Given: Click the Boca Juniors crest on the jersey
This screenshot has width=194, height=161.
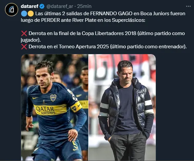Looking at the screenshot, I should [x=53, y=98].
